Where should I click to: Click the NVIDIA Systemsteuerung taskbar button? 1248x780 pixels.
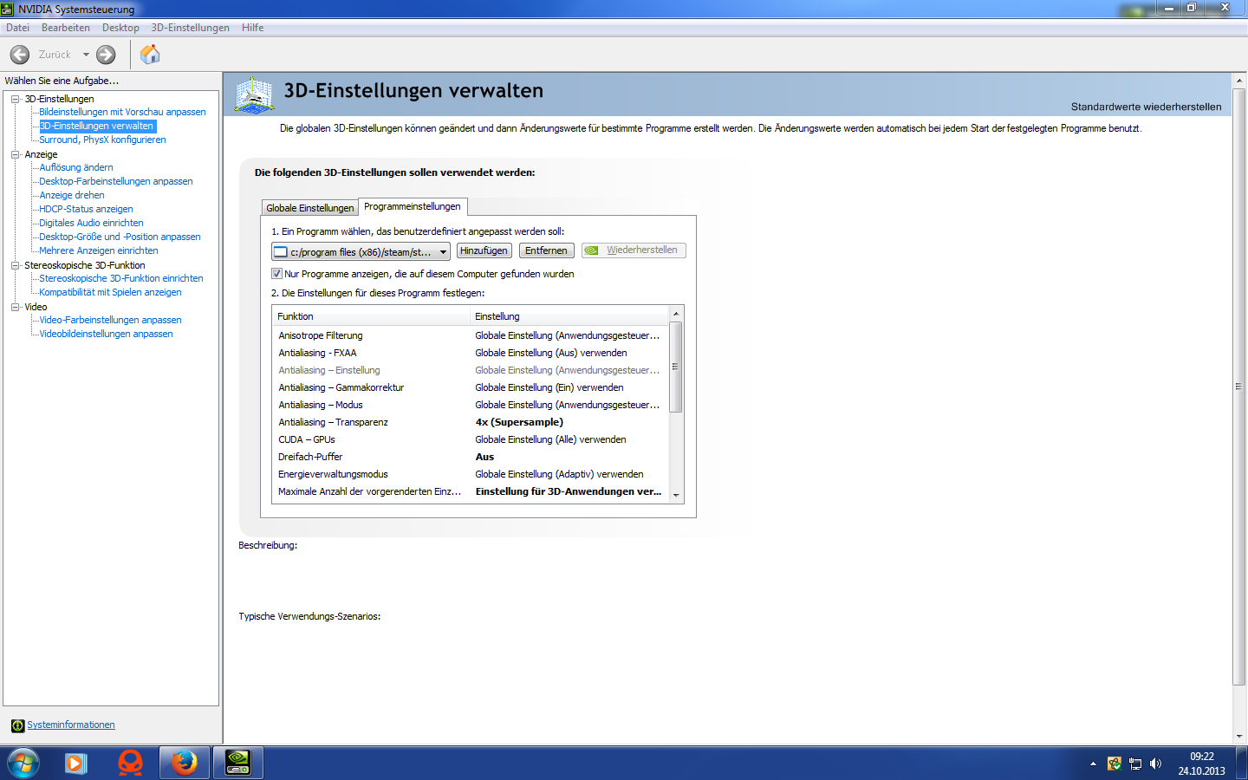[x=238, y=764]
